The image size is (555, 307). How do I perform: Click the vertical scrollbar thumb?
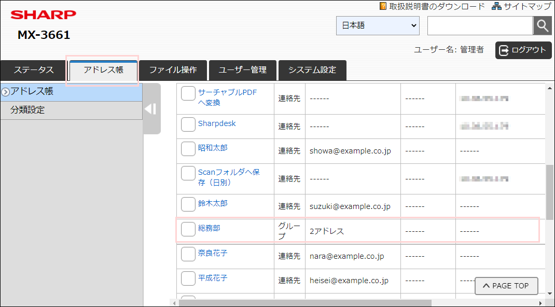coord(549,192)
